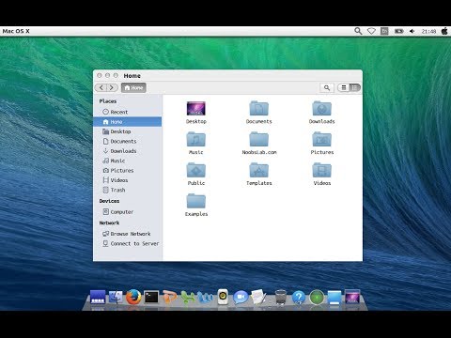Screen dimensions: 451x338
Task: Select the Music folder icon in main pane
Action: tap(196, 139)
